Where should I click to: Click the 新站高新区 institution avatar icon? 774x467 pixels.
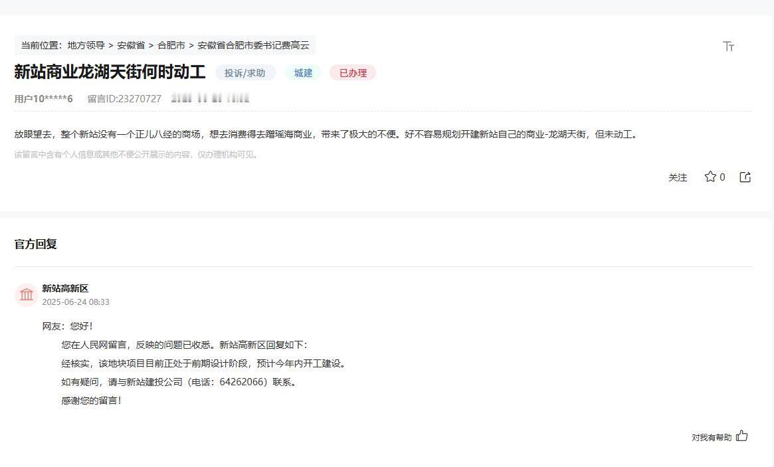pos(26,295)
